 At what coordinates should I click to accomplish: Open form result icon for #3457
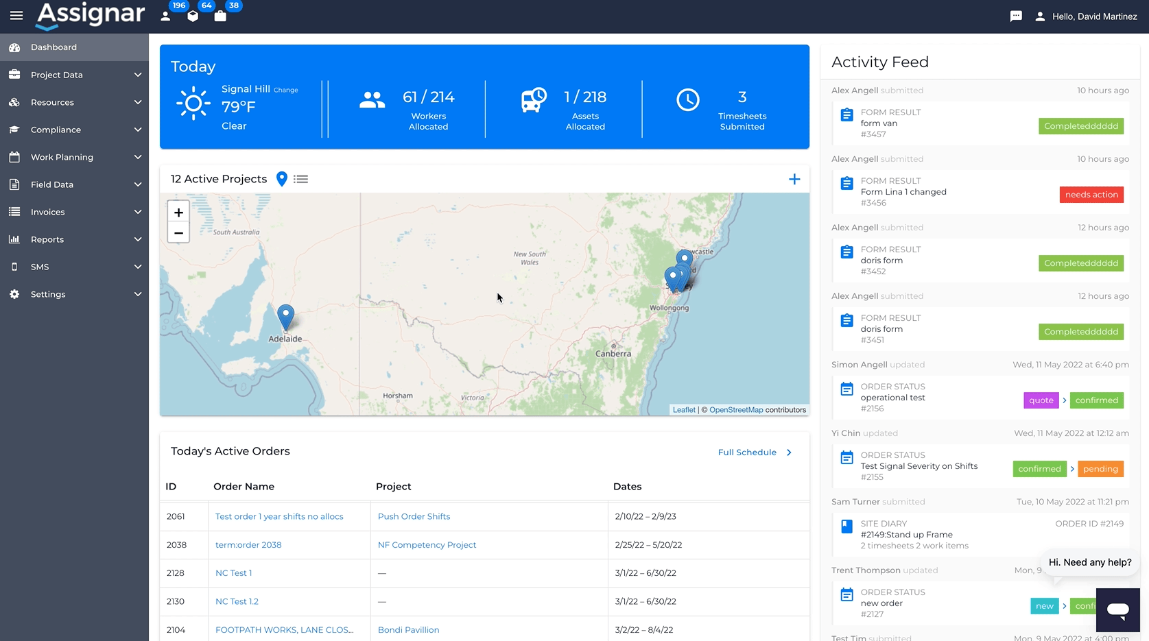coord(847,115)
